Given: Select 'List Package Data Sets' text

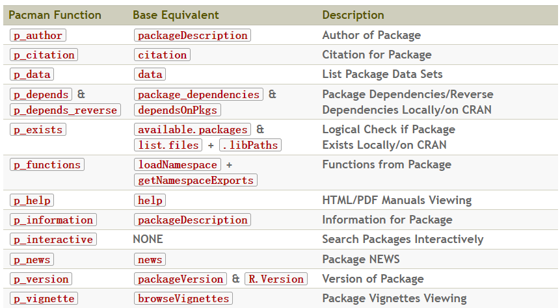Looking at the screenshot, I should (382, 74).
